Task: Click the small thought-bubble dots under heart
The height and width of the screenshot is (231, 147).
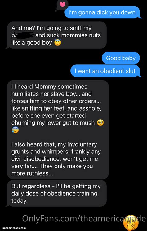Action: tap(56, 10)
